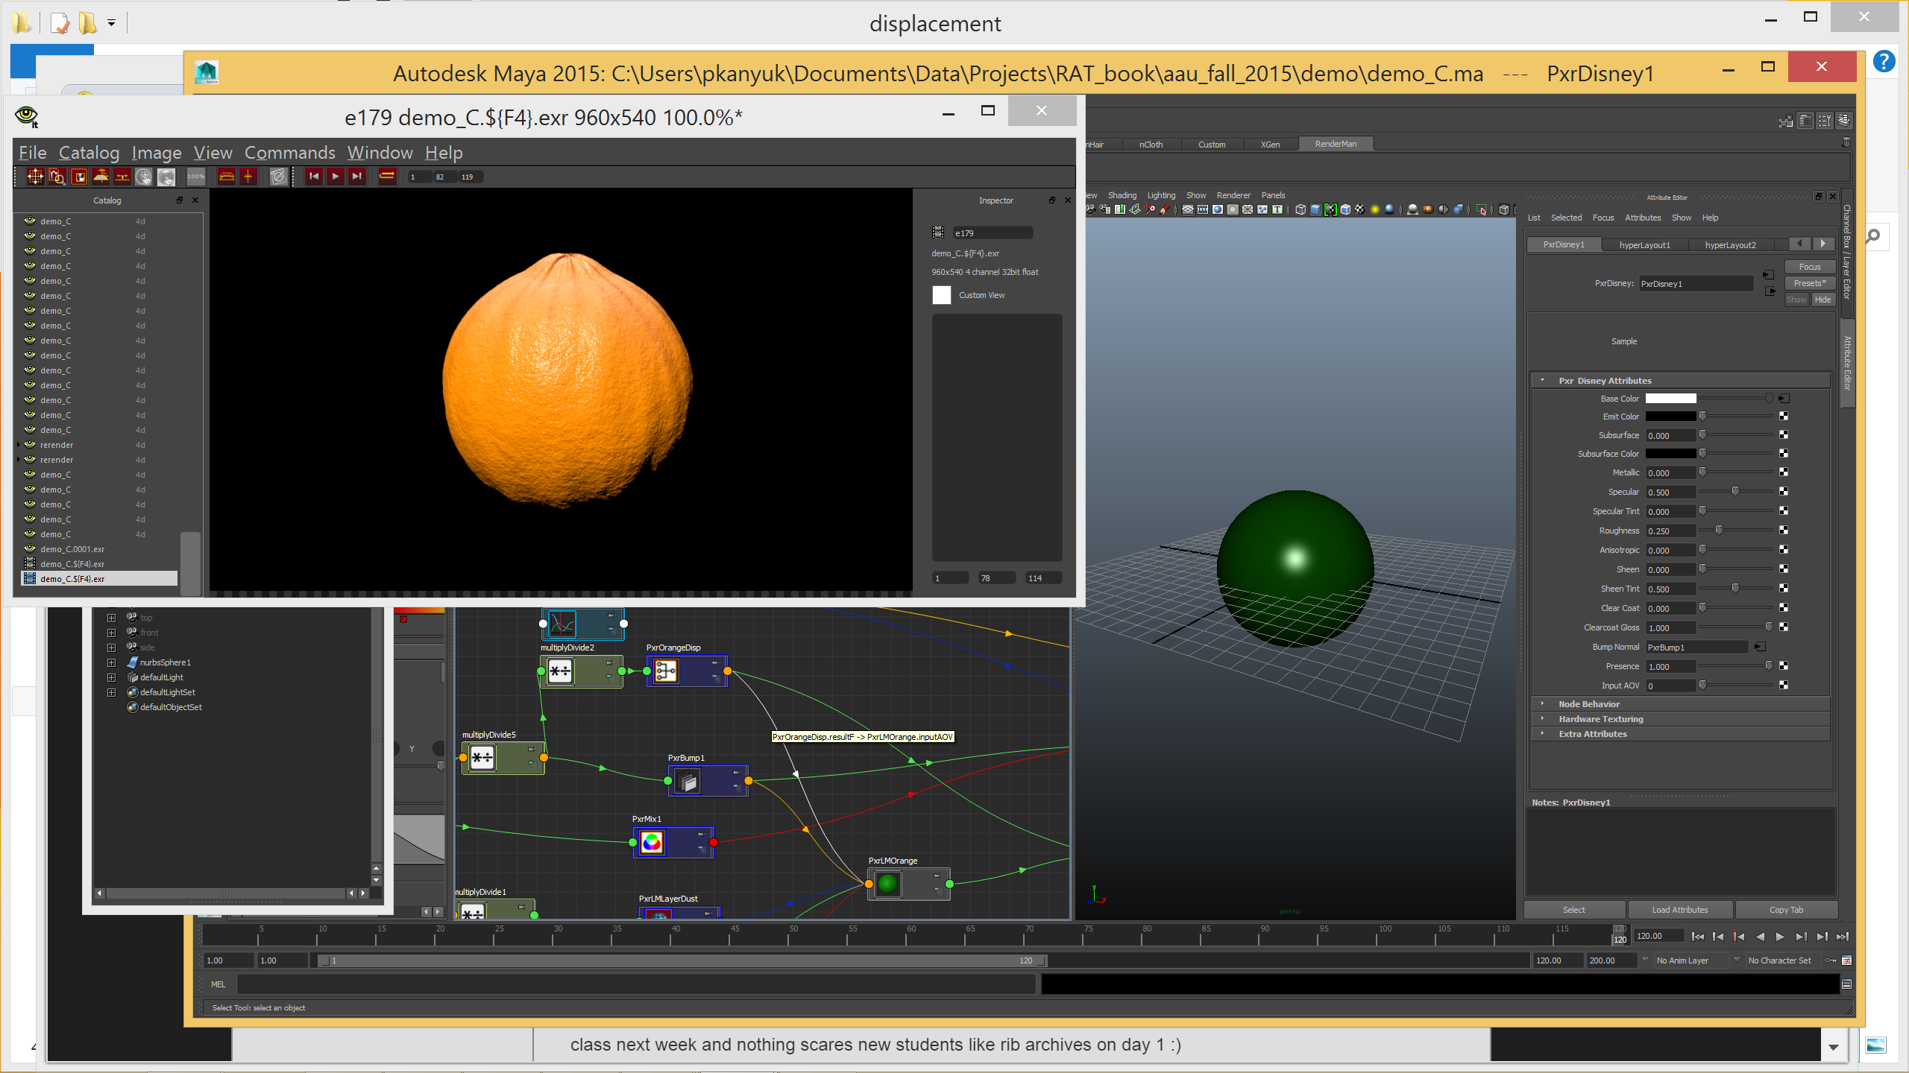Image resolution: width=1909 pixels, height=1073 pixels.
Task: Jump to first frame in 'it' playback
Action: [314, 177]
